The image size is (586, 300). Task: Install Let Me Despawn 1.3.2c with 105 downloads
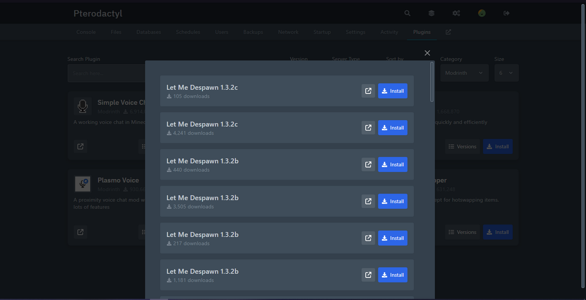tap(392, 90)
